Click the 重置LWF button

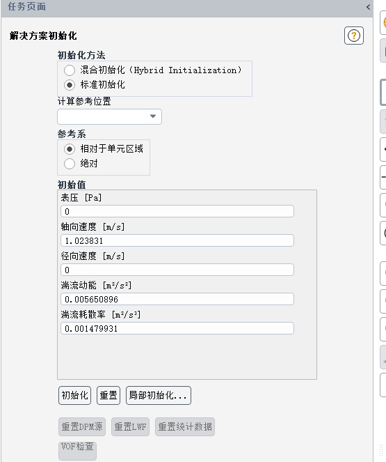coord(130,426)
